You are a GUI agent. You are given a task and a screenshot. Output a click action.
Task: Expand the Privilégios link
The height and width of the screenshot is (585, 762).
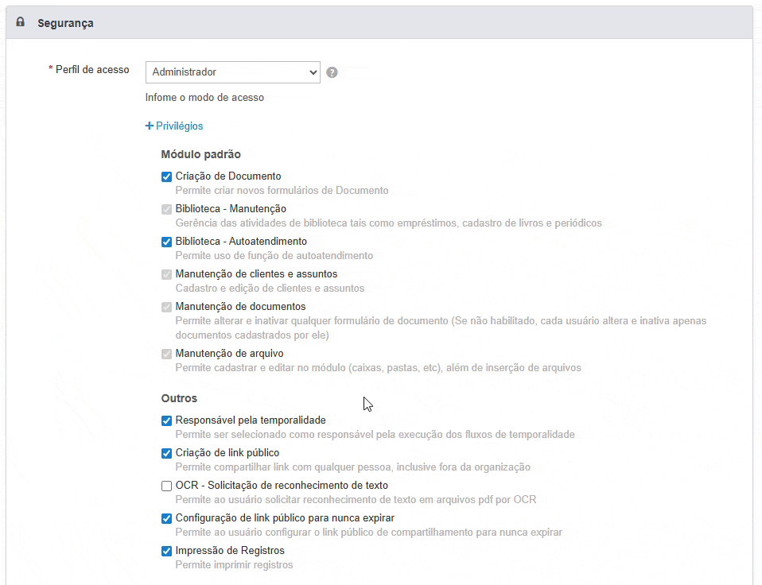[x=179, y=126]
